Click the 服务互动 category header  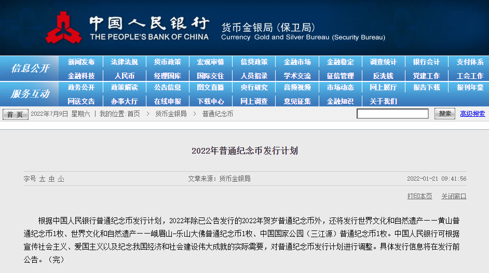(x=30, y=94)
